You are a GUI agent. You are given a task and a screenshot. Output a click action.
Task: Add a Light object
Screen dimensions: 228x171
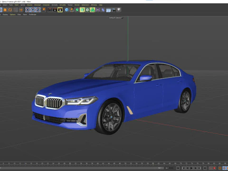pos(119,10)
